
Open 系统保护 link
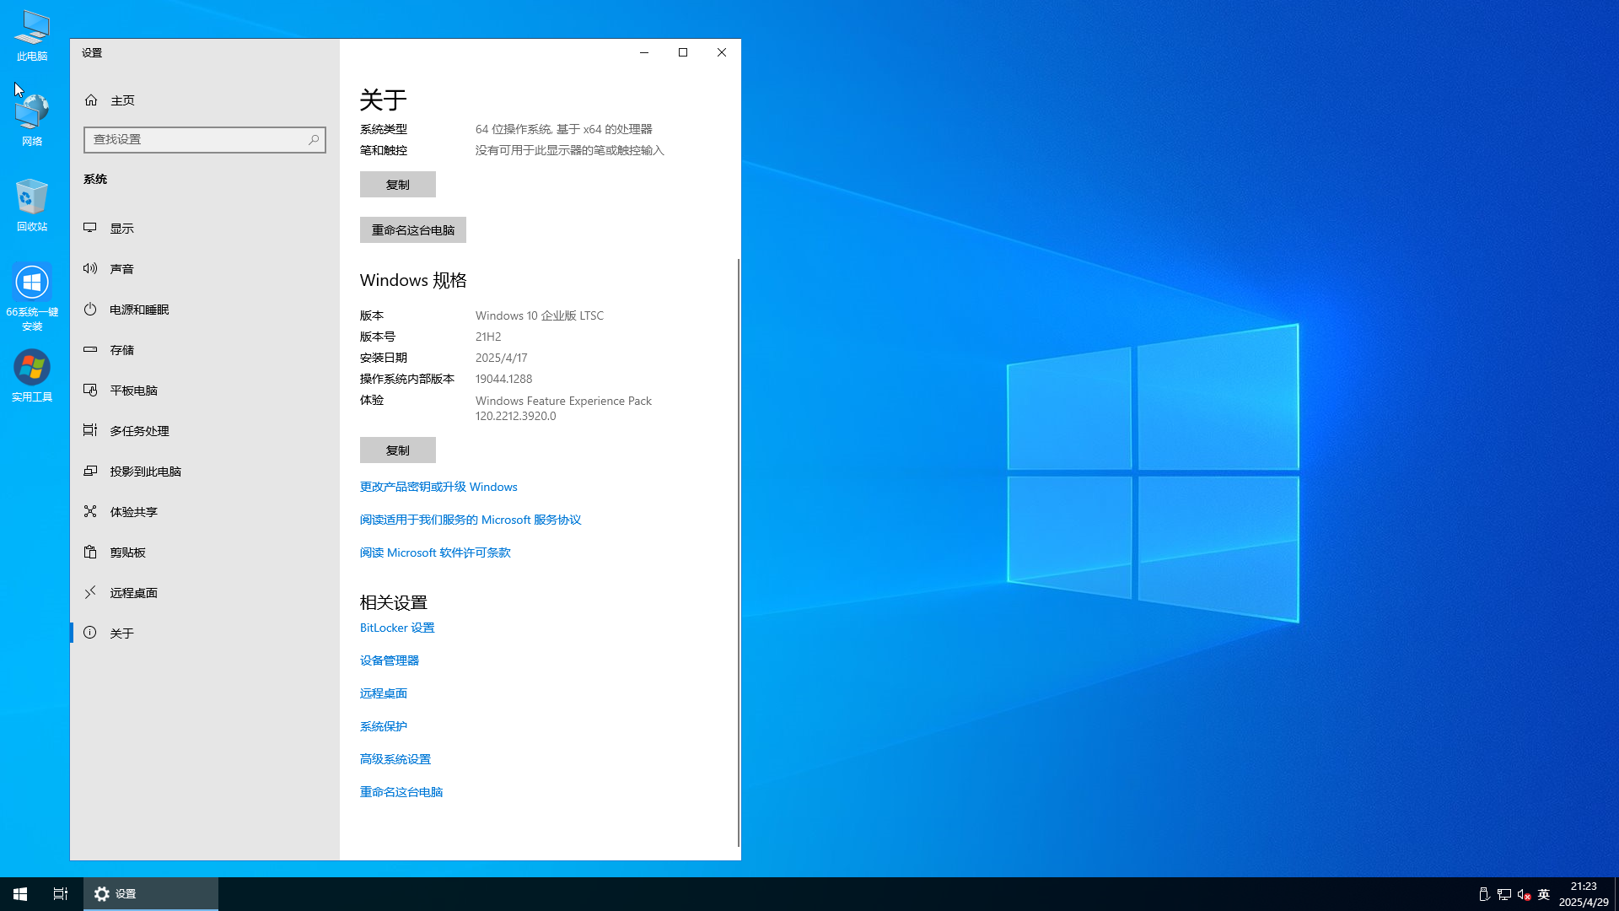pyautogui.click(x=384, y=727)
